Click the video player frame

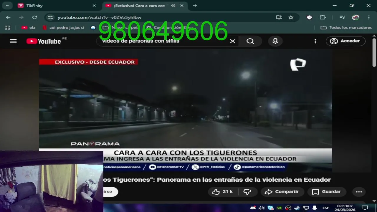pos(186,111)
